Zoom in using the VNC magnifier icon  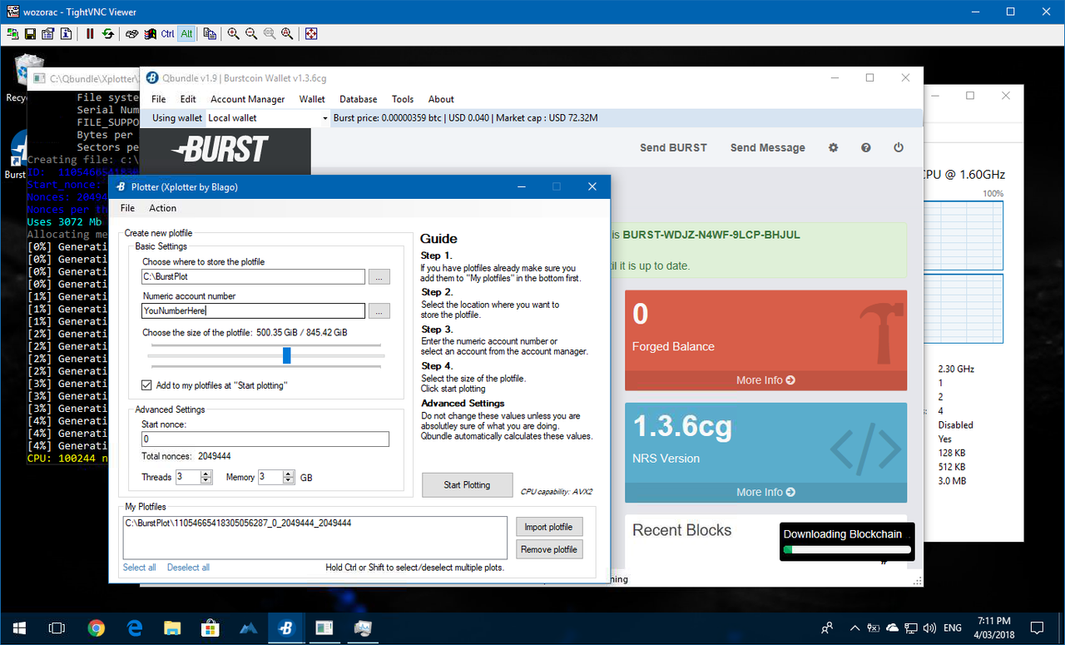[233, 34]
